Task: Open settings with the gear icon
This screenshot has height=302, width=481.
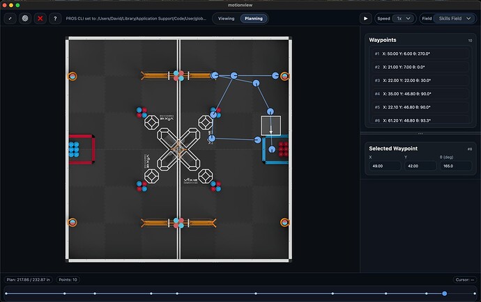Action: (x=25, y=18)
